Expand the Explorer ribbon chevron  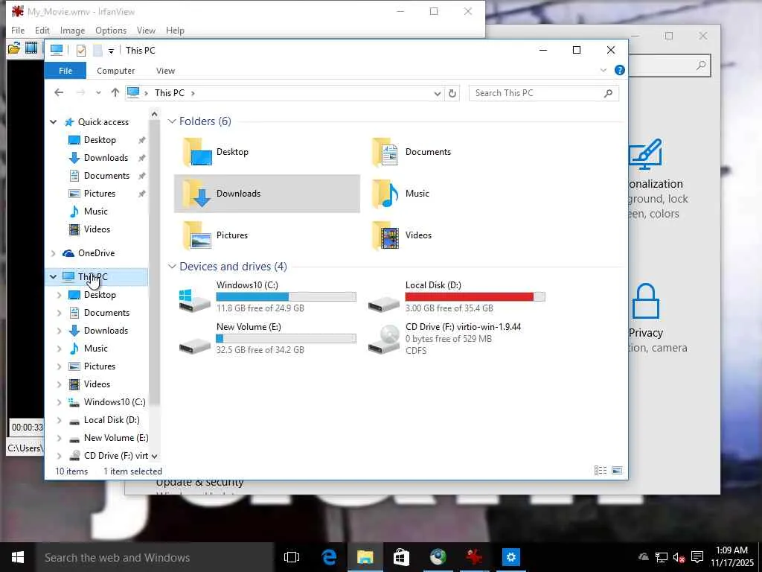coord(603,70)
